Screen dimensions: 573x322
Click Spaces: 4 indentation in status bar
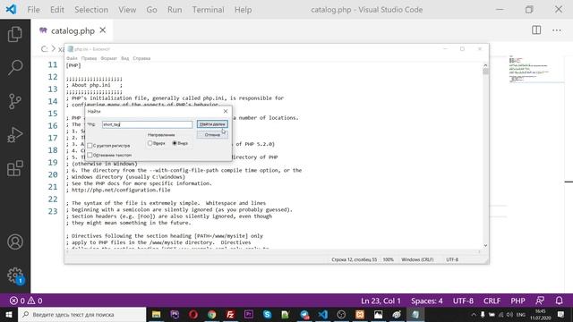[x=427, y=301]
